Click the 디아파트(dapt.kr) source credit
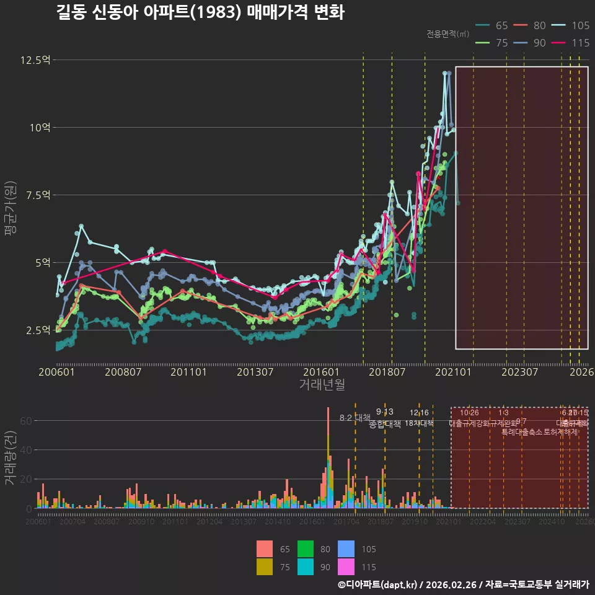595x595 pixels. pyautogui.click(x=377, y=584)
